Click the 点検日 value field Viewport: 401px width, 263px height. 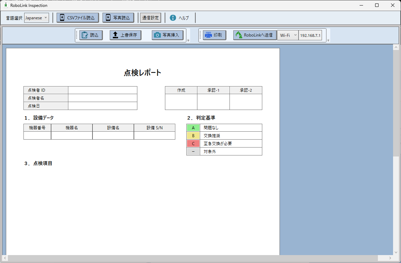[102, 106]
